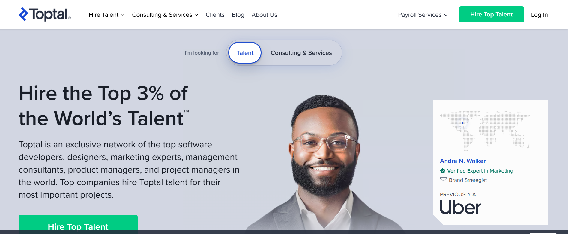The image size is (568, 234).
Task: Switch to Consulting & Services toggle option
Action: tap(301, 53)
